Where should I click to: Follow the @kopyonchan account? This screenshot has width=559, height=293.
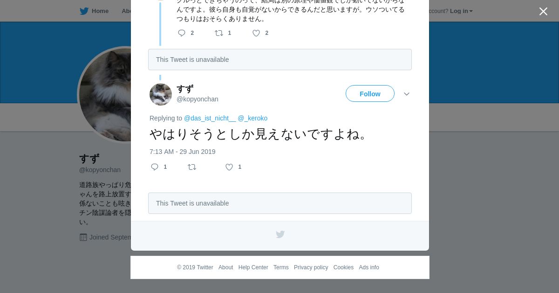point(370,93)
